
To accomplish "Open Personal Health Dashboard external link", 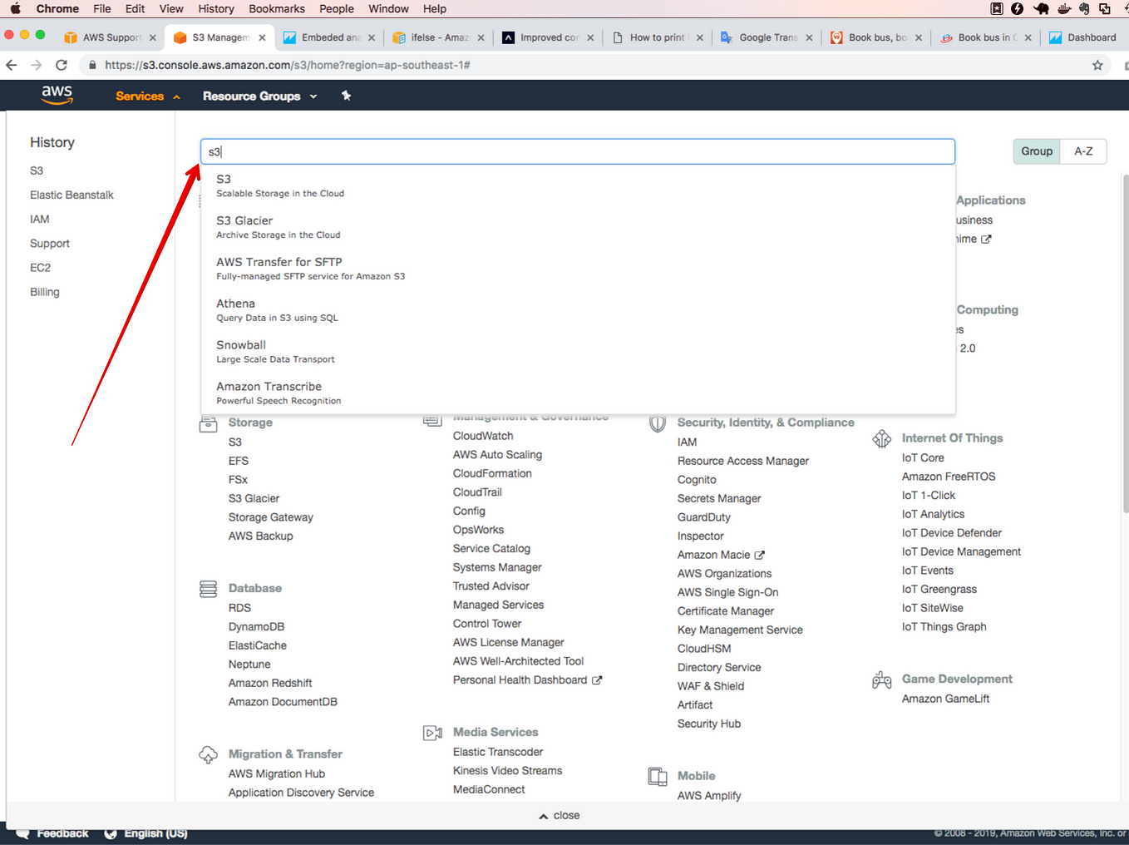I will click(527, 680).
